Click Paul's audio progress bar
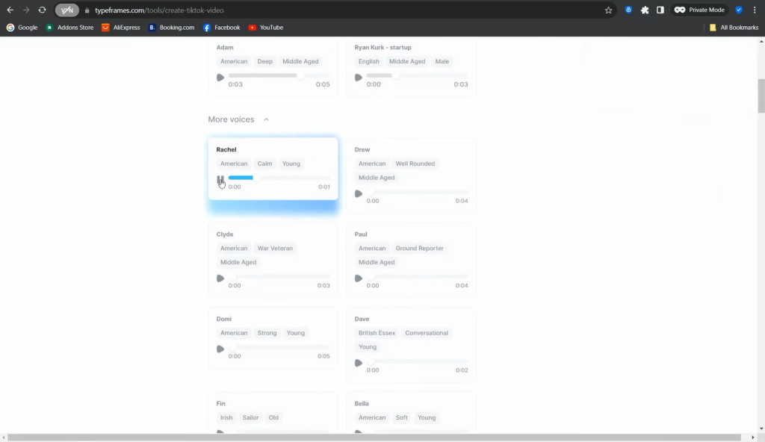This screenshot has height=442, width=765. (417, 276)
